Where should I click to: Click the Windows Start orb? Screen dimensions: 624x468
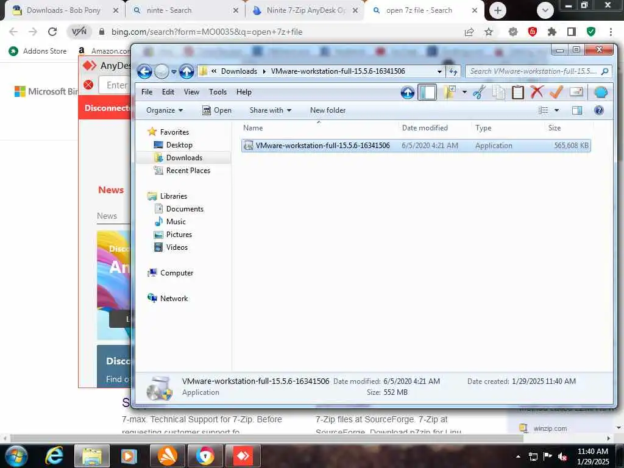pyautogui.click(x=16, y=456)
